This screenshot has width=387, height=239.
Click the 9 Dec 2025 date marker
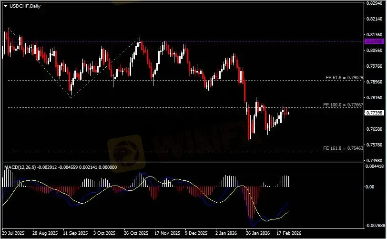(x=195, y=234)
